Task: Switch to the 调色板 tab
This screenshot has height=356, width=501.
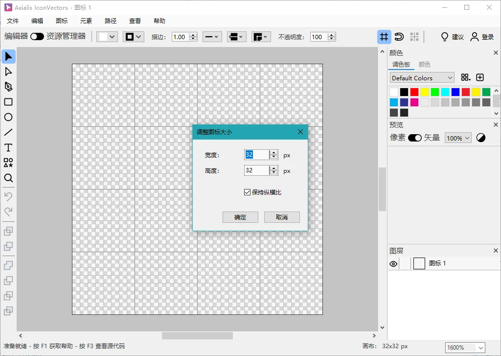Action: pyautogui.click(x=401, y=64)
